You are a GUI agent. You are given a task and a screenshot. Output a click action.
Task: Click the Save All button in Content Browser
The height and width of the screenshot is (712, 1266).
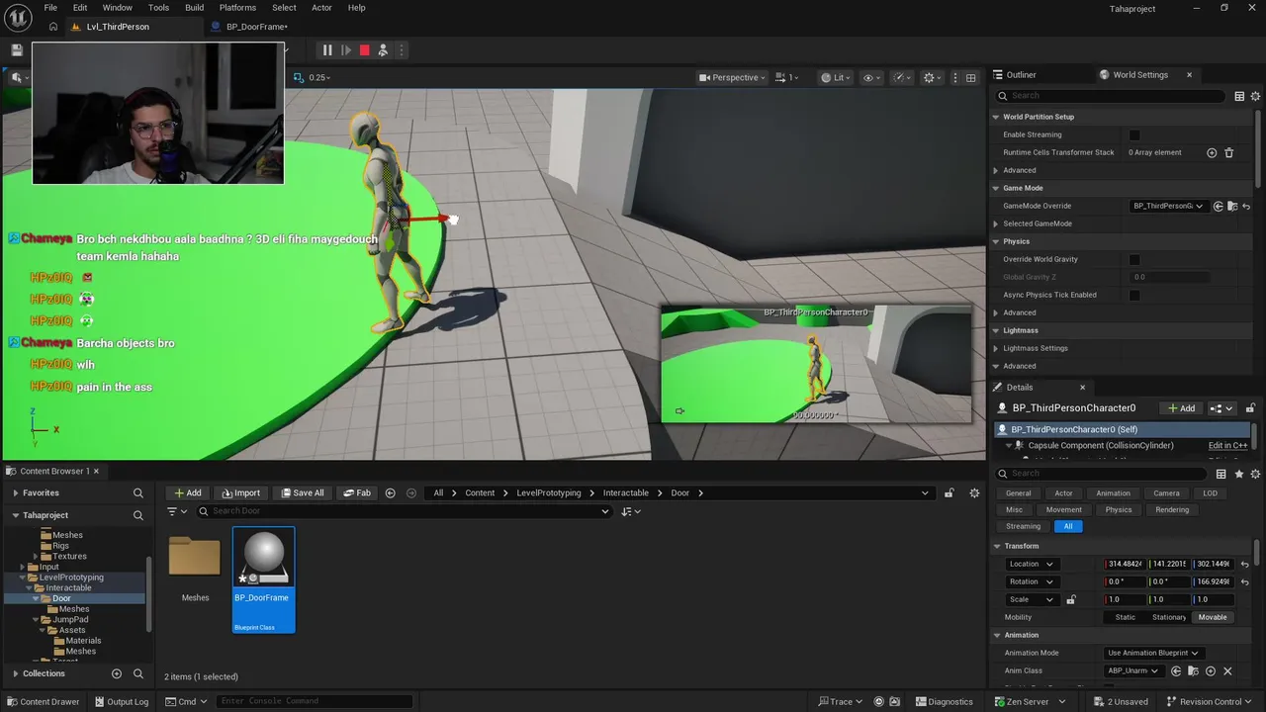[302, 492]
